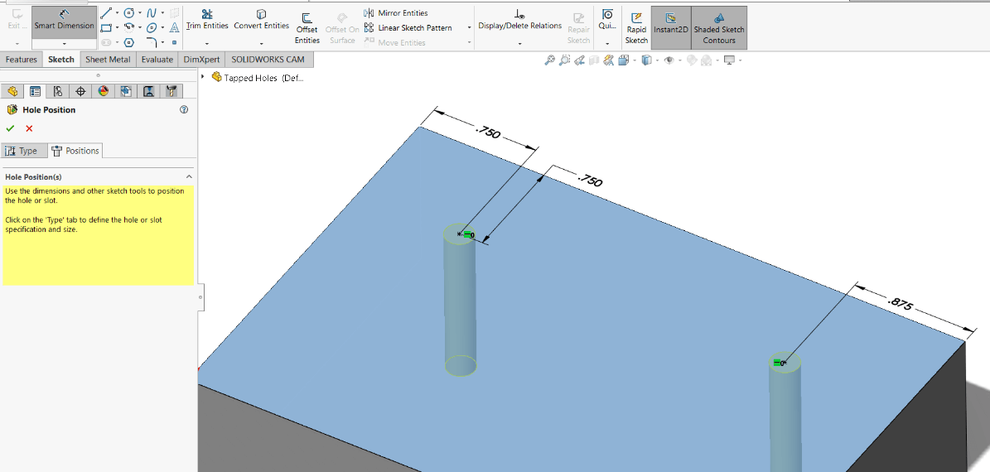990x472 pixels.
Task: Click the panel collapse handle on the divider
Action: click(x=200, y=296)
